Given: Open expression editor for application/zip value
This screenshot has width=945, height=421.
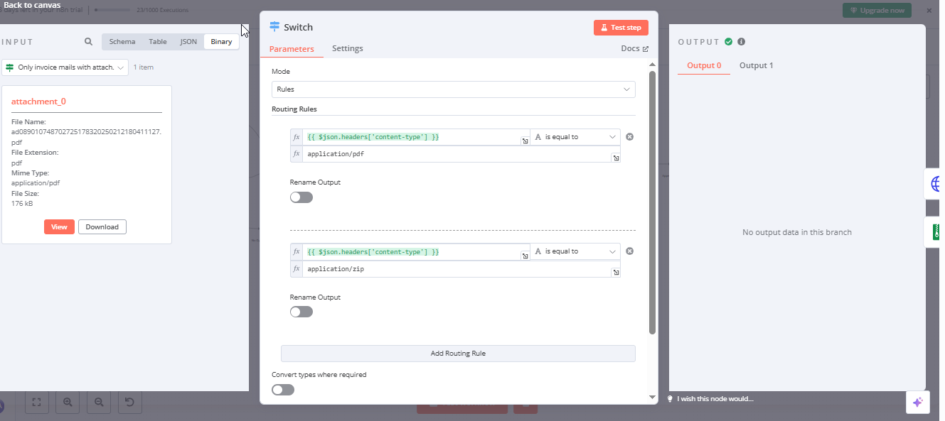Looking at the screenshot, I should tap(616, 273).
